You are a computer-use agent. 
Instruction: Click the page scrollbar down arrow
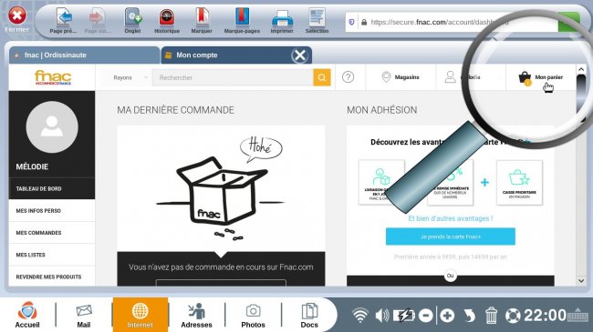(581, 281)
